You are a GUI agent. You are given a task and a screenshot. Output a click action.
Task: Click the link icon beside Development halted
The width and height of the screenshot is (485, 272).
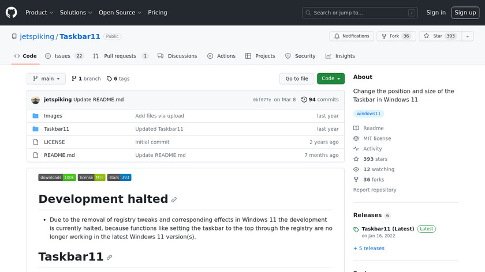pos(174,200)
